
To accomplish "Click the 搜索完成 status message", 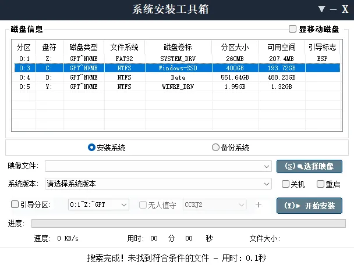I will pos(177,258).
